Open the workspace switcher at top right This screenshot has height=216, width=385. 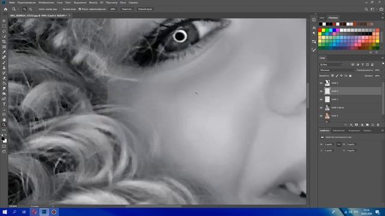(x=373, y=9)
